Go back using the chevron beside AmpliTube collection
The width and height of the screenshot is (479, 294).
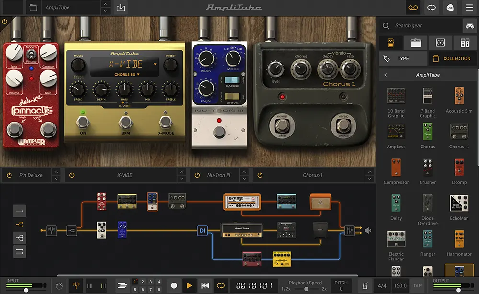pyautogui.click(x=386, y=75)
